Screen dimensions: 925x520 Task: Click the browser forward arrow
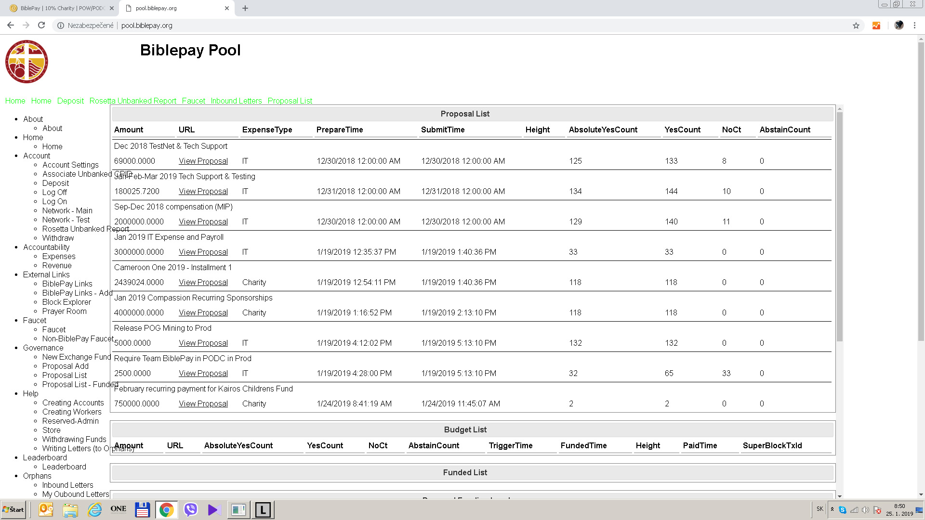[26, 26]
